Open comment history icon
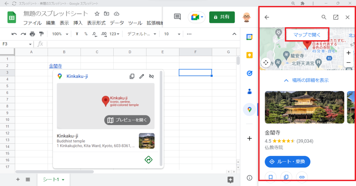This screenshot has width=356, height=186. coord(177,17)
